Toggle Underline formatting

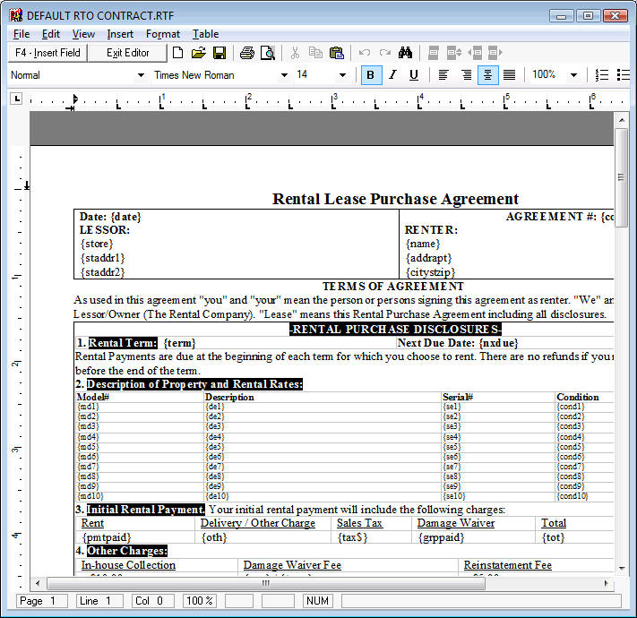(413, 75)
